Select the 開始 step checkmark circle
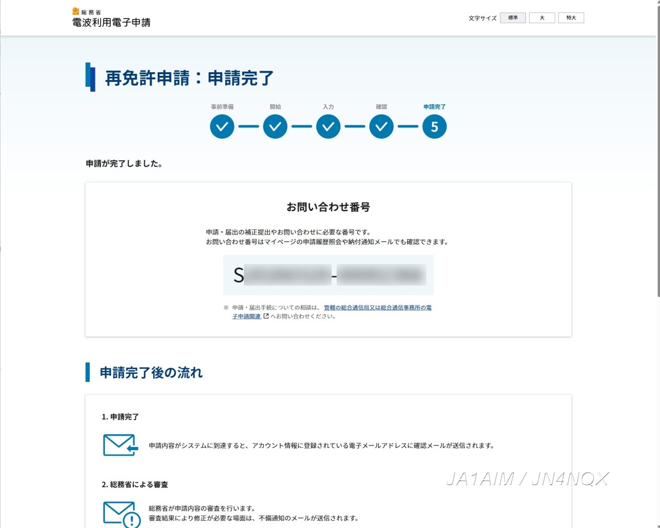 coord(275,127)
